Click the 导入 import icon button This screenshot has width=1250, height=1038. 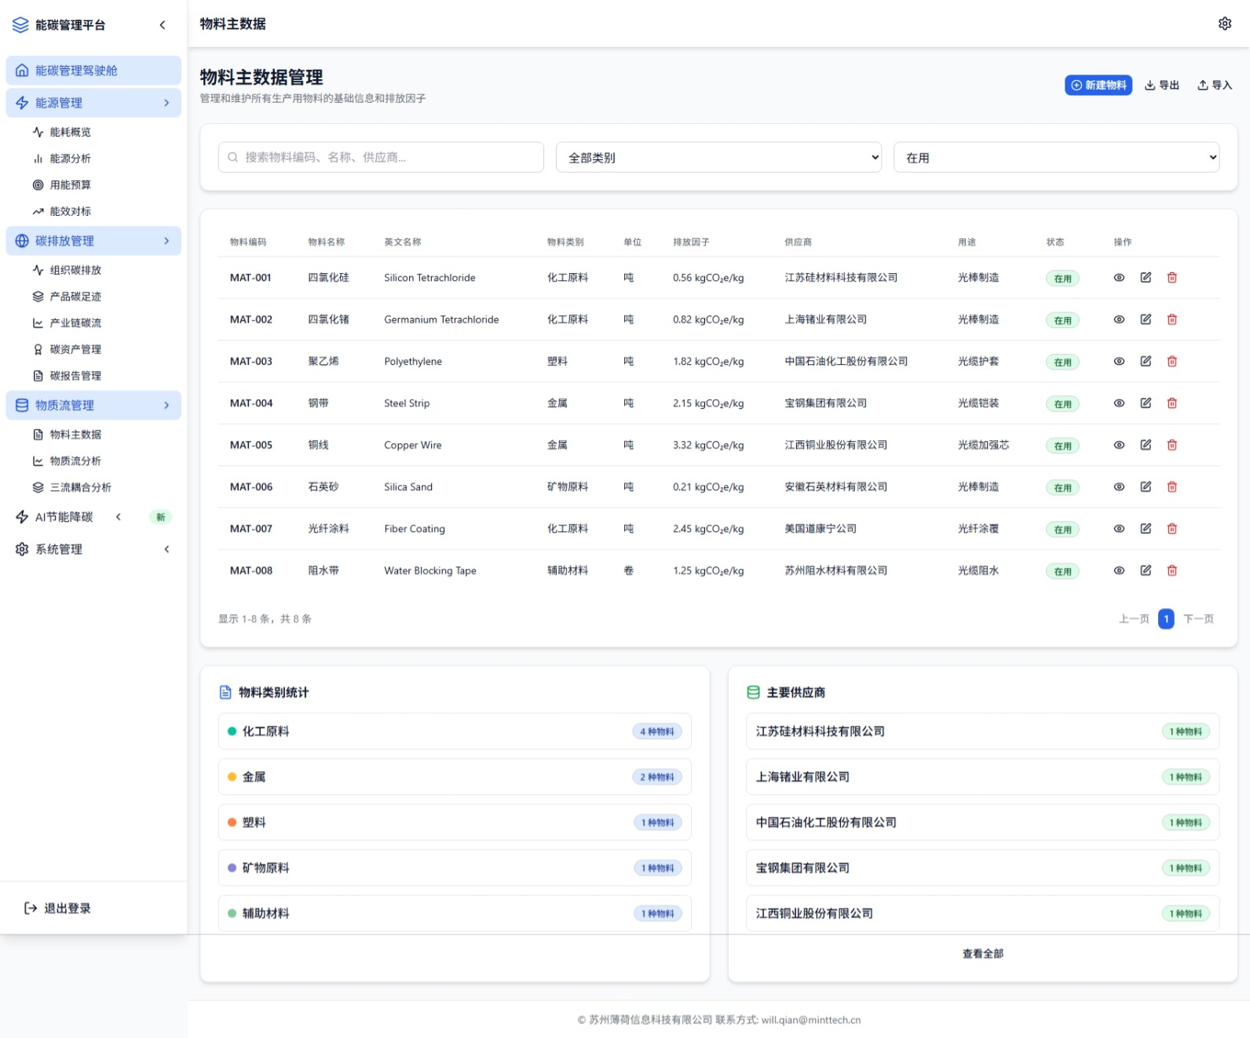[x=1214, y=85]
